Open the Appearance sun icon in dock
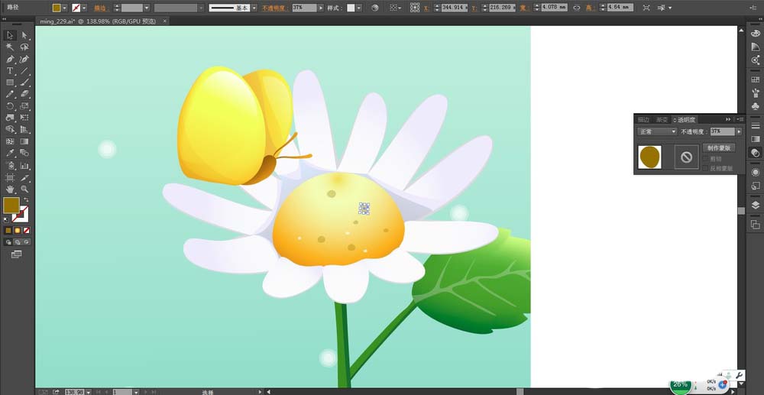764x395 pixels. pos(756,173)
